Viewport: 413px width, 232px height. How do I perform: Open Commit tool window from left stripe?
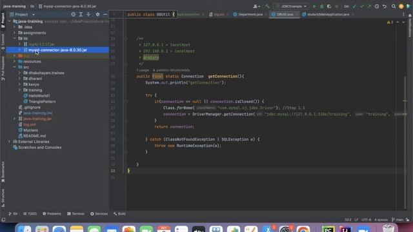3,41
